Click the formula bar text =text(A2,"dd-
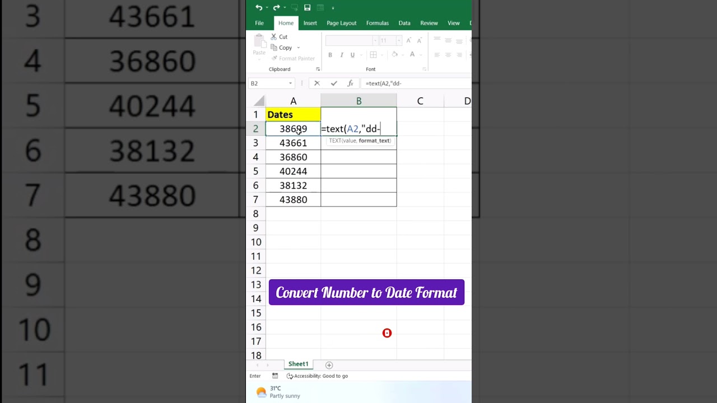 [383, 83]
